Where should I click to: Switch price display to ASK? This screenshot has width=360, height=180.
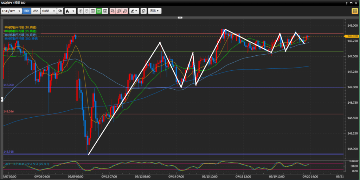tap(36, 11)
